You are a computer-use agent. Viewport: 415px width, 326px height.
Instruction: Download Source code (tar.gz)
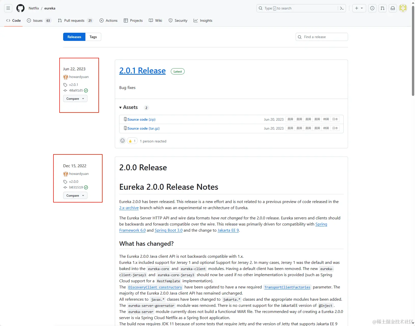coord(143,128)
